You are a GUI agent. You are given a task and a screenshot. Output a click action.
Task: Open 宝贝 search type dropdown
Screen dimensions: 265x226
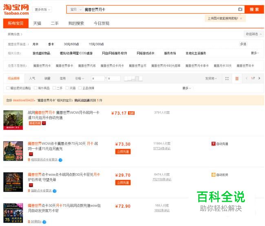tap(76, 9)
